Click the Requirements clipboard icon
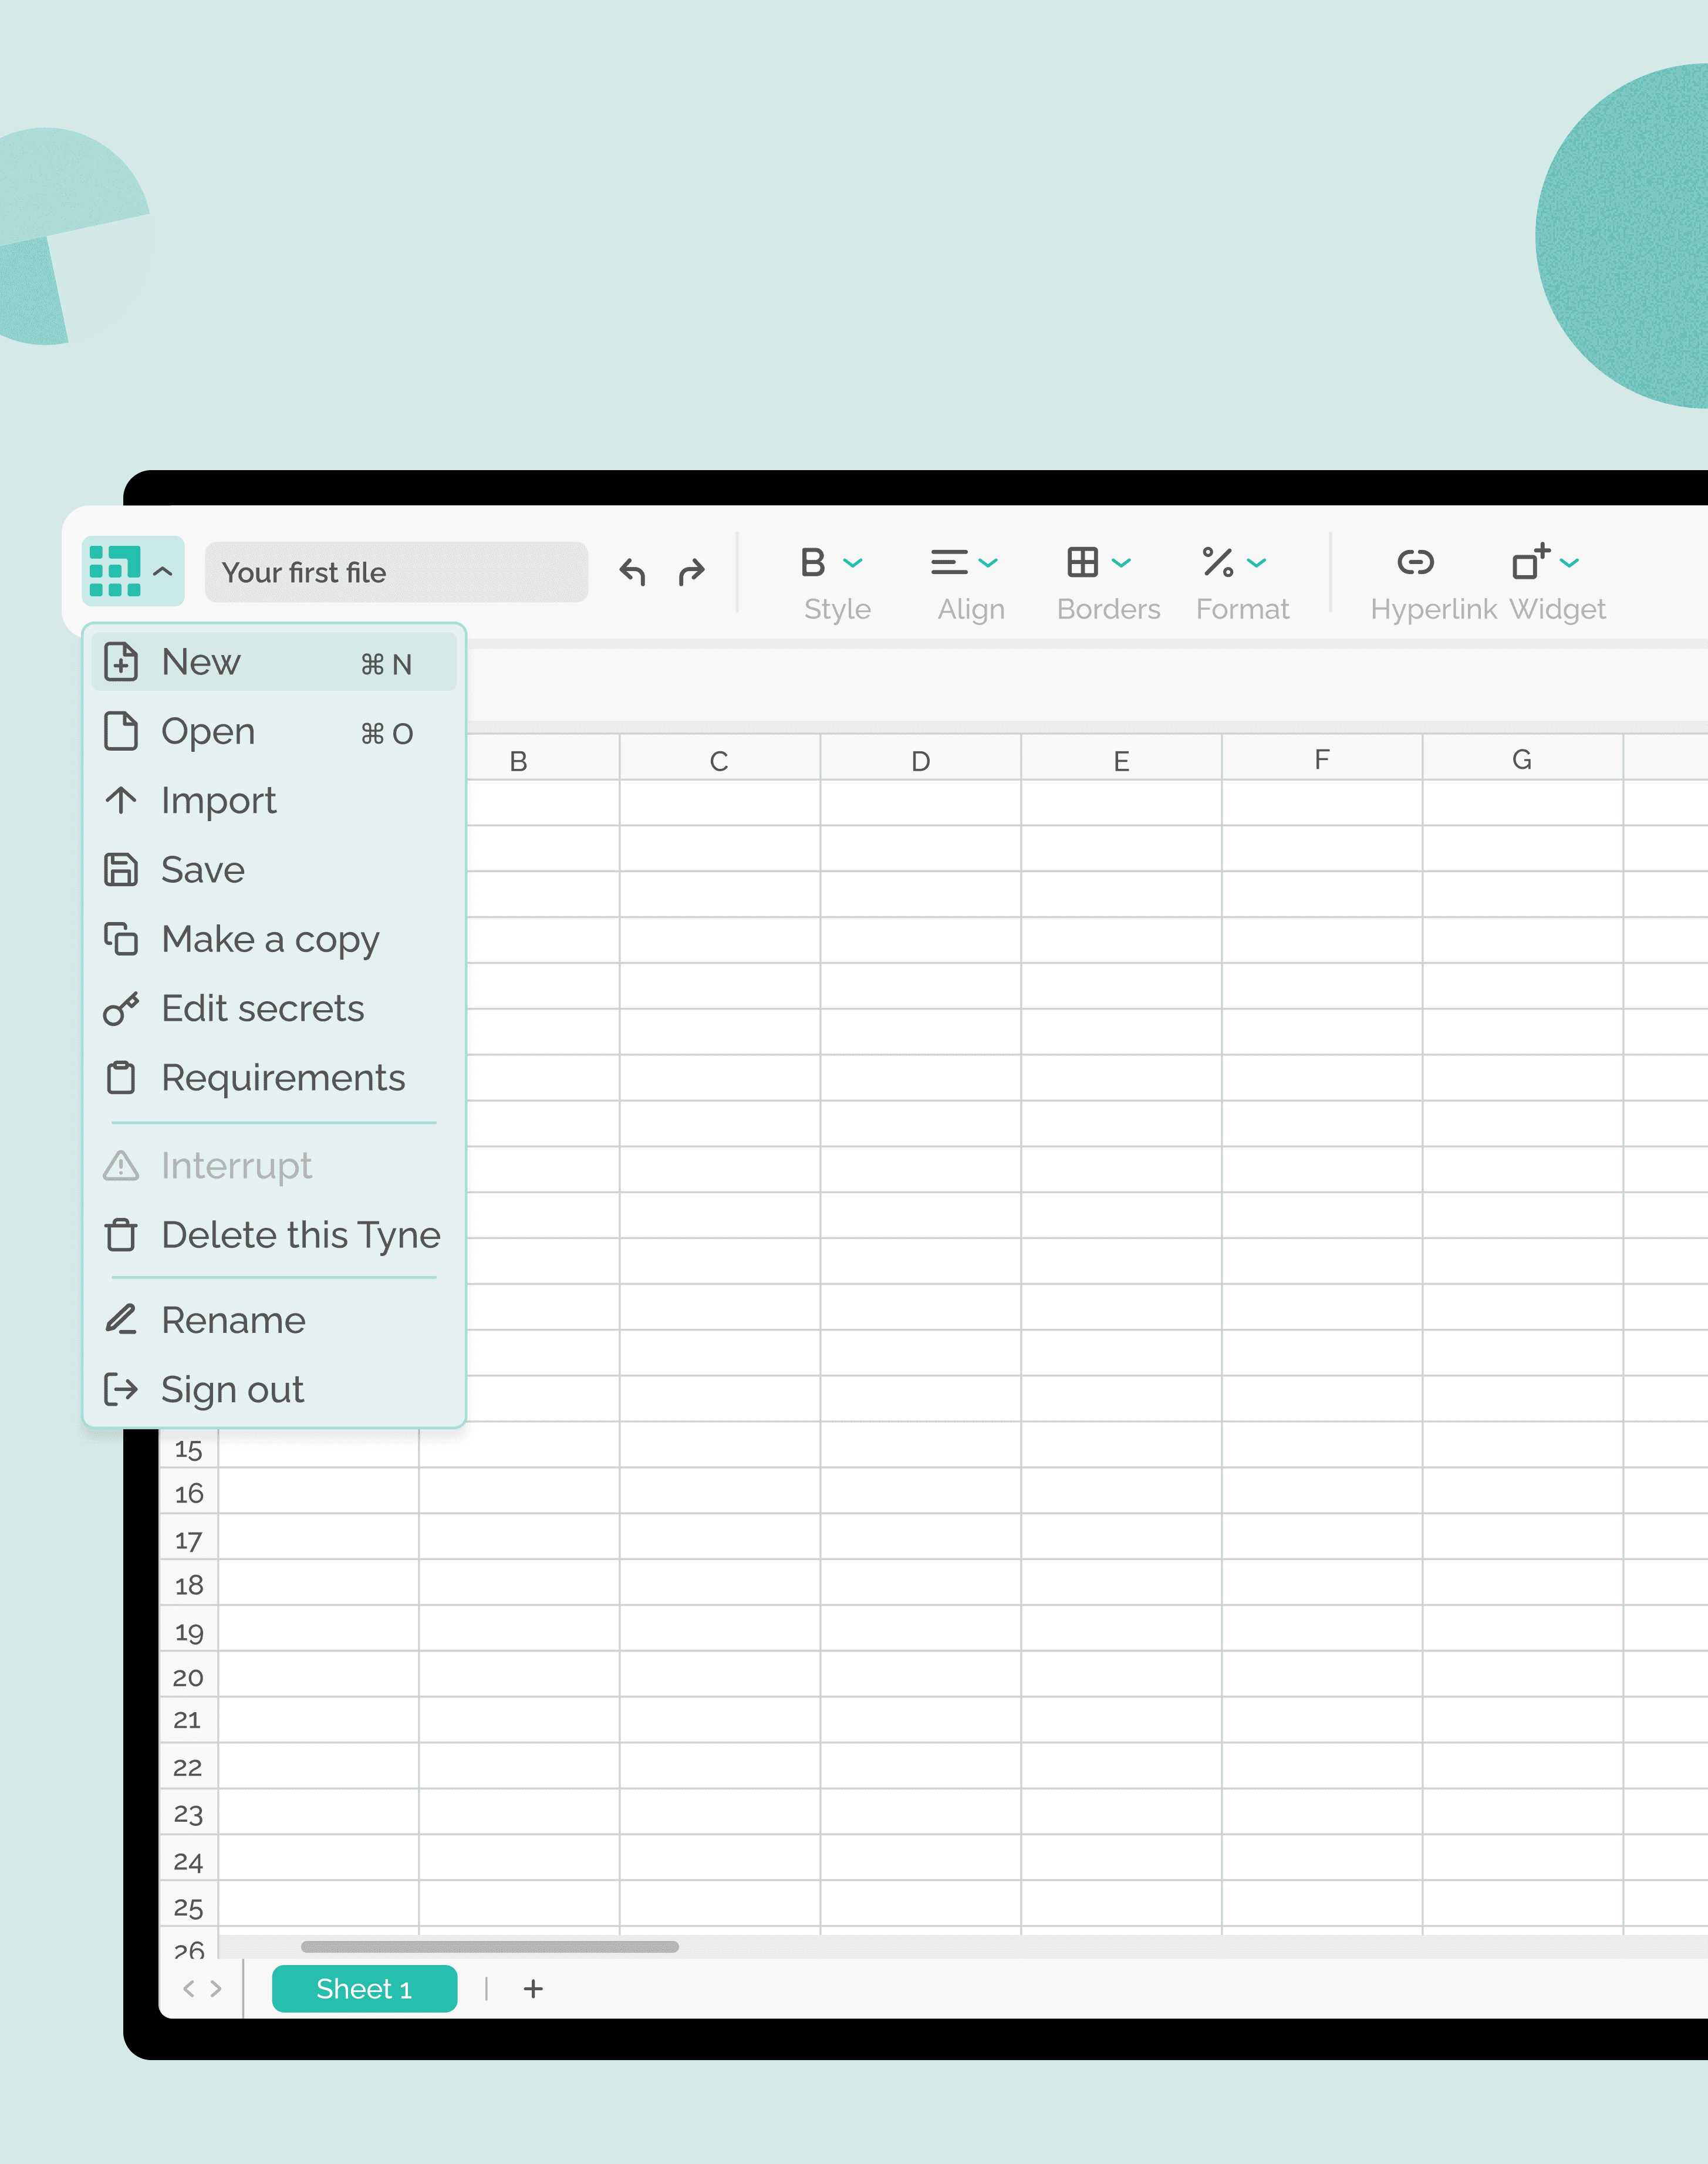 pos(121,1077)
